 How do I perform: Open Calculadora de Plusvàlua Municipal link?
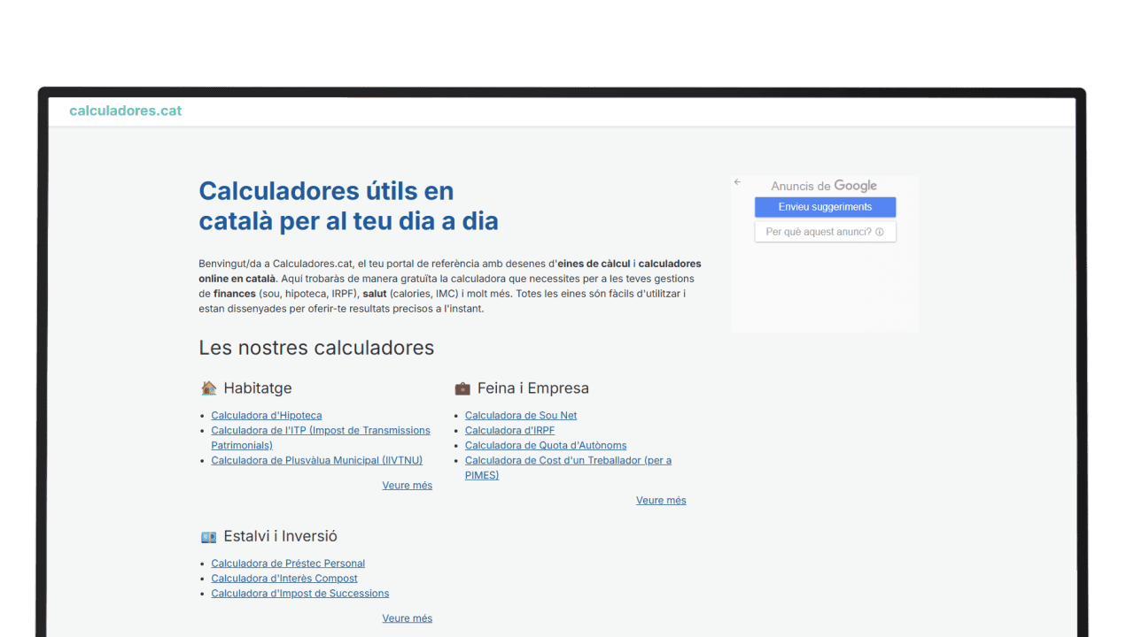coord(316,461)
